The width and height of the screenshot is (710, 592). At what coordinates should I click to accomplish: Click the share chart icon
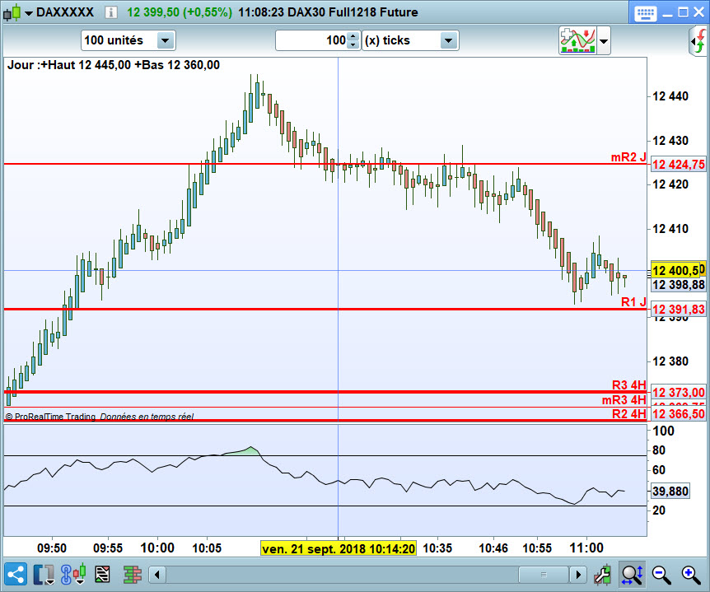coord(16,575)
